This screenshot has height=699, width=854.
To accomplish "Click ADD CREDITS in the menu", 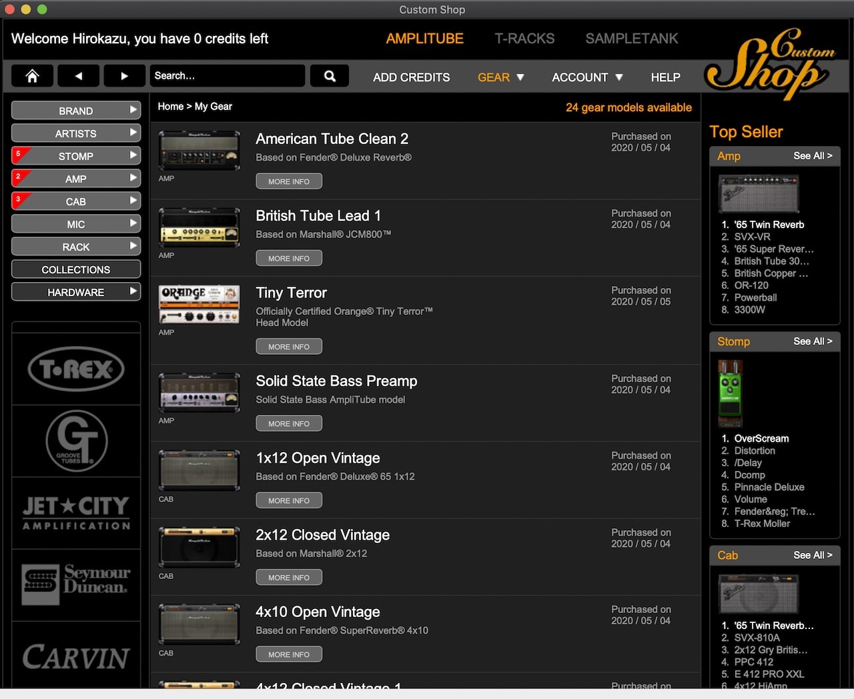I will point(411,77).
